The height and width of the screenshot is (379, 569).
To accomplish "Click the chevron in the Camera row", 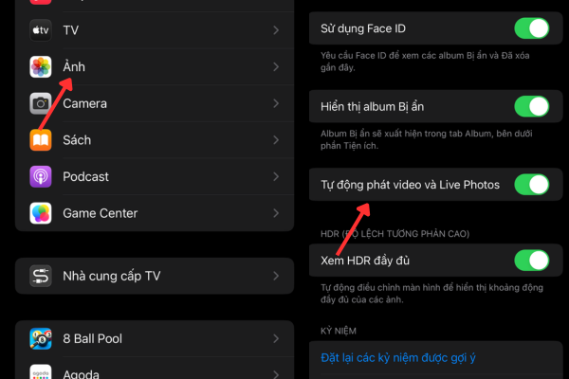I will click(x=276, y=103).
